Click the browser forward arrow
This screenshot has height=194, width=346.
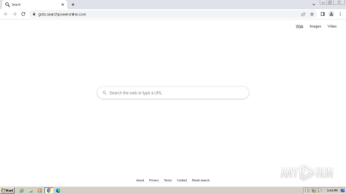[x=15, y=14]
